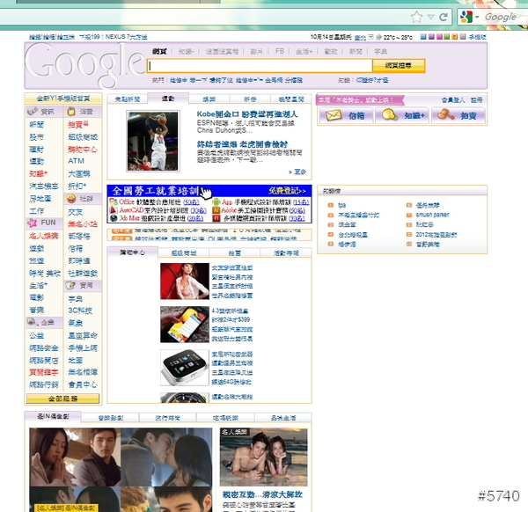The width and height of the screenshot is (528, 512).
Task: Open the smush parker trending link
Action: [436, 215]
